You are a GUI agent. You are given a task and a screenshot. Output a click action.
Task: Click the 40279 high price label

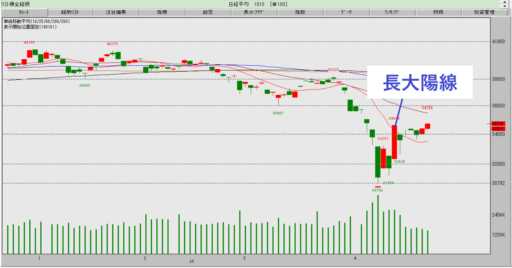click(x=112, y=44)
